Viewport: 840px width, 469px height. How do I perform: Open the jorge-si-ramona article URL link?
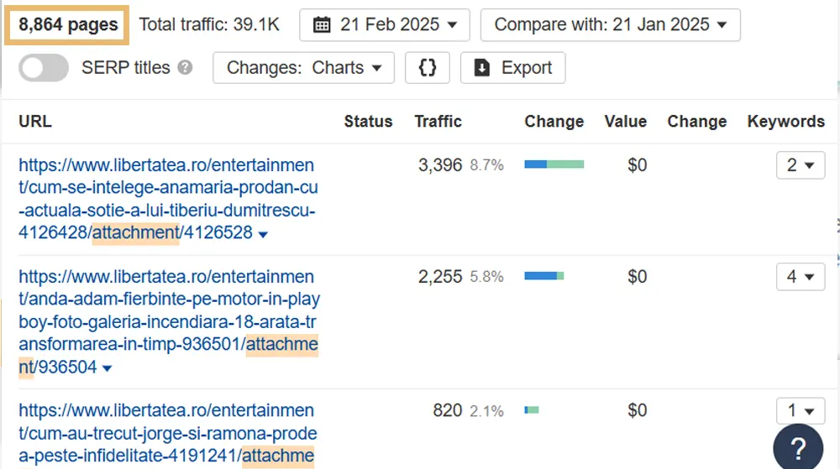[x=168, y=433]
